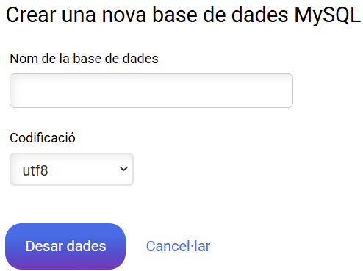
Task: Click the Cancel·lar link
Action: [178, 246]
